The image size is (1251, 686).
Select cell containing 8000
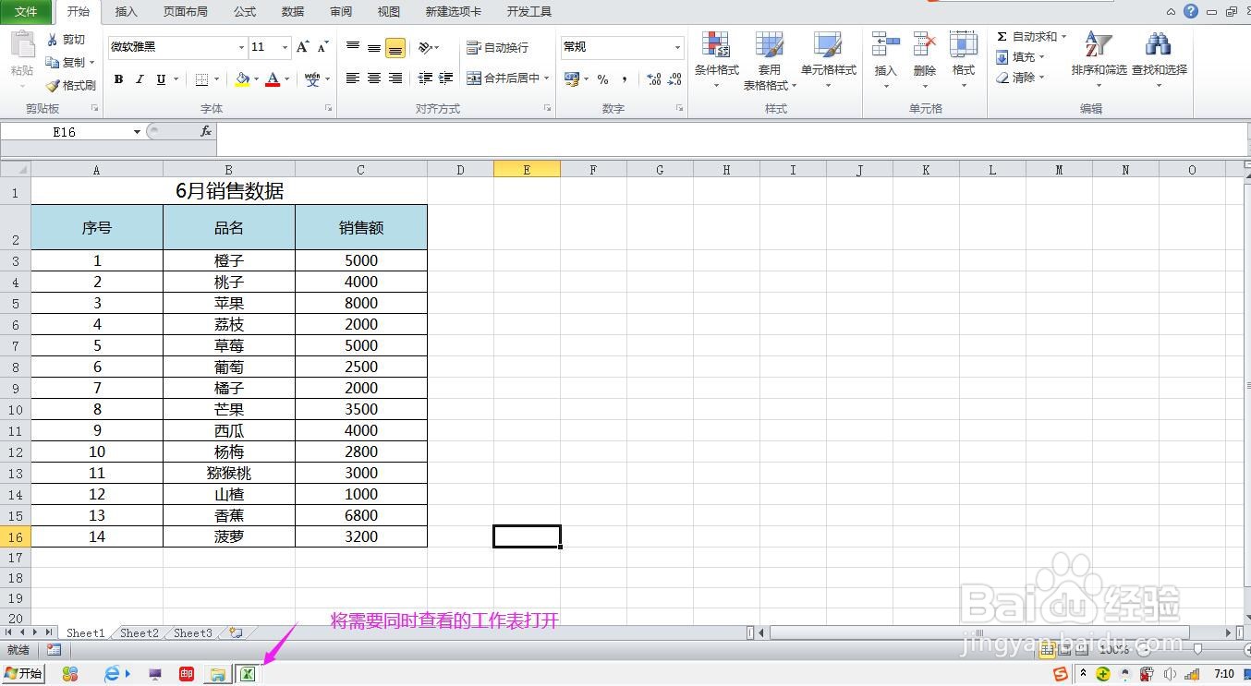[361, 303]
